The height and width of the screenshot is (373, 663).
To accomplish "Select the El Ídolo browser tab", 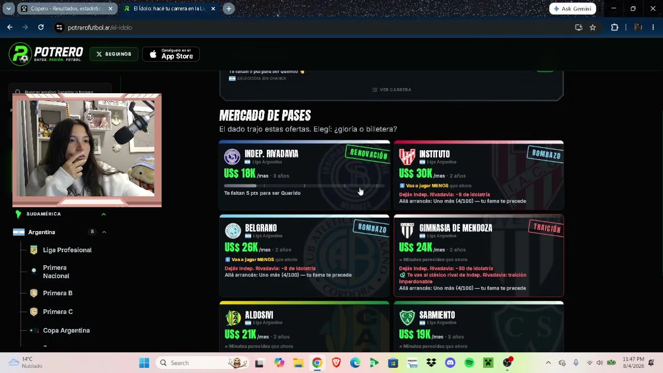I will (x=169, y=9).
